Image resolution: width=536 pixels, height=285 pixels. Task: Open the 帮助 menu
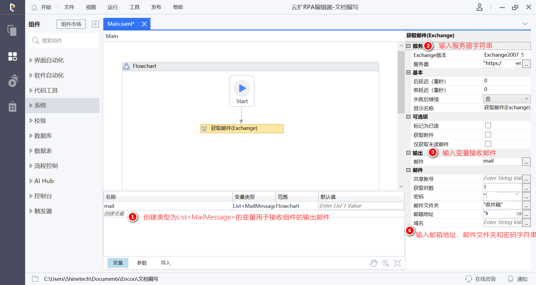[x=178, y=7]
